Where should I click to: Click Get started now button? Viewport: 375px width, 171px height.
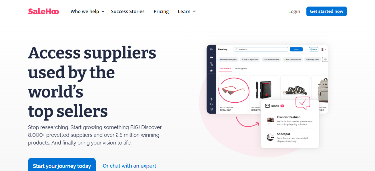pos(327,11)
